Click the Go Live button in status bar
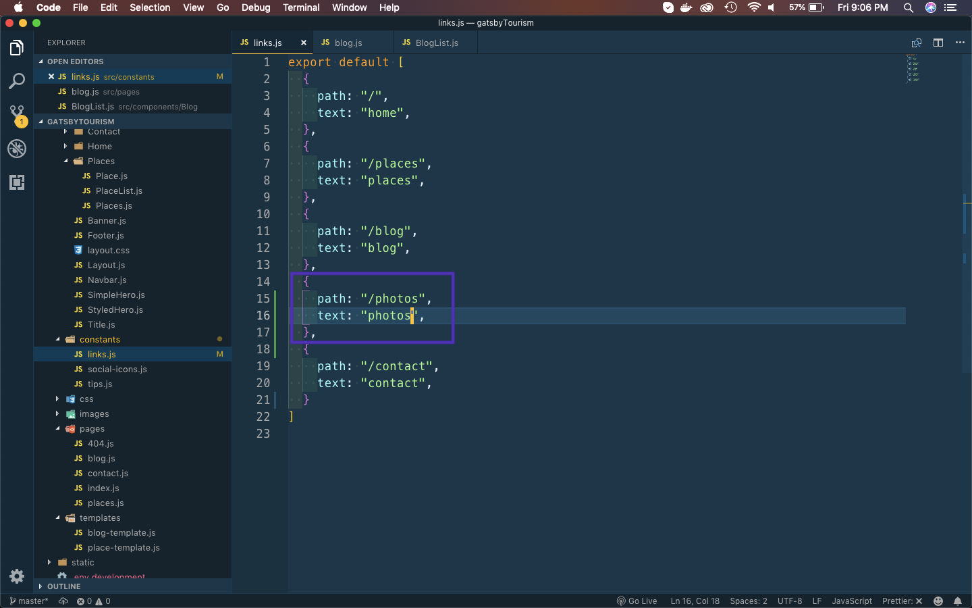Image resolution: width=972 pixels, height=608 pixels. [637, 601]
